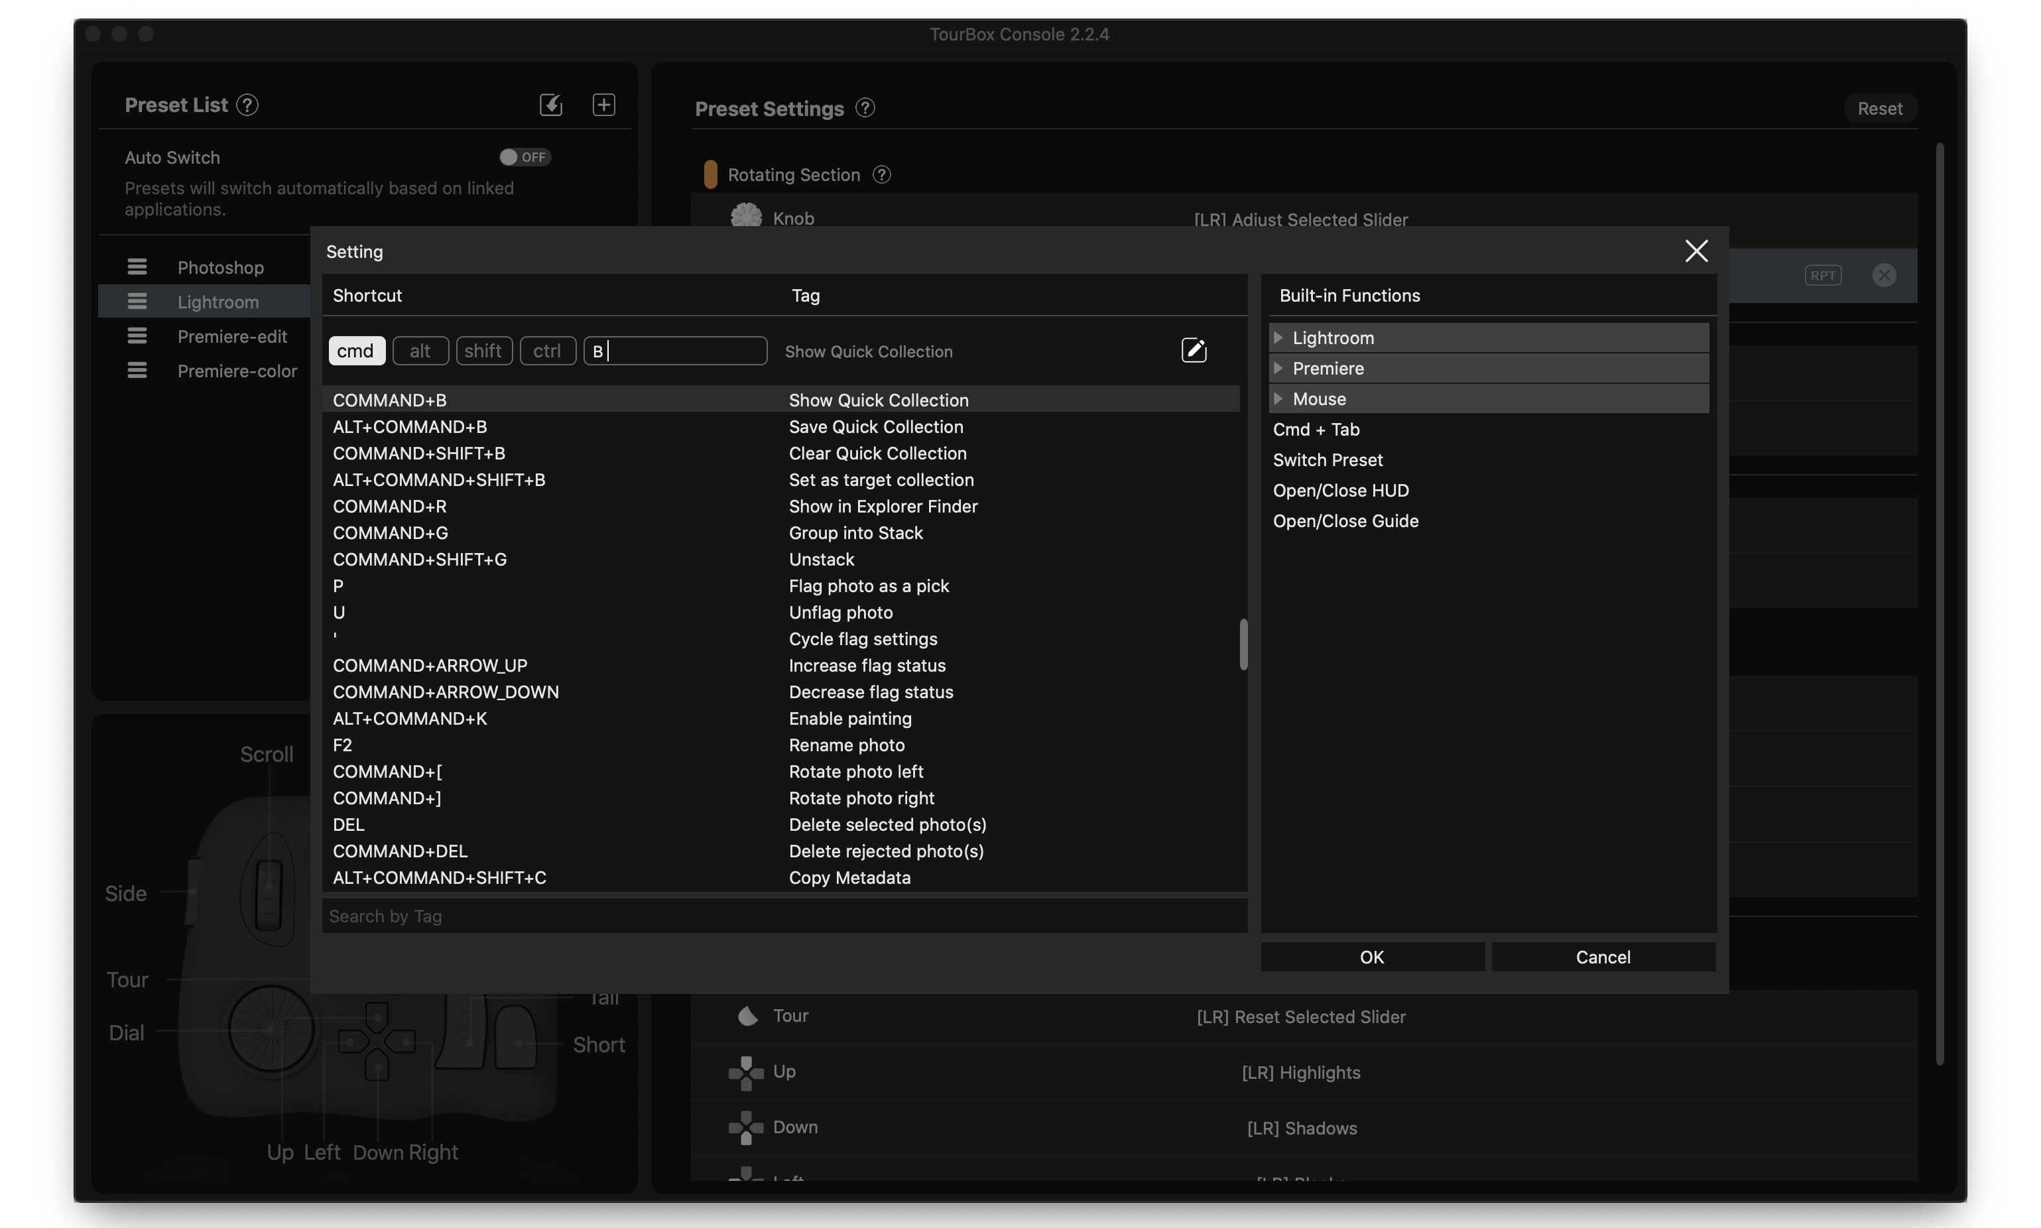Screen dimensions: 2041x1228
Task: Click the clear X icon next to RPT
Action: coord(1884,276)
